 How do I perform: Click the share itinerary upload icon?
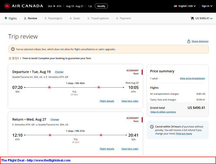tap(189, 41)
